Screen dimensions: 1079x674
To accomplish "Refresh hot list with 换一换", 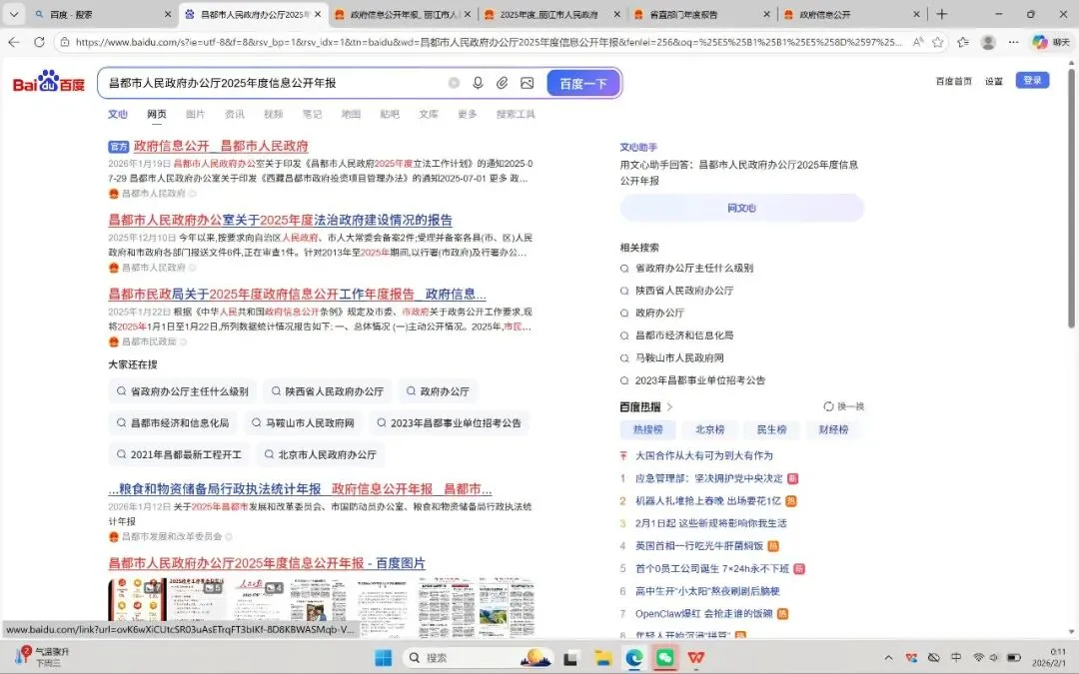I will point(843,406).
